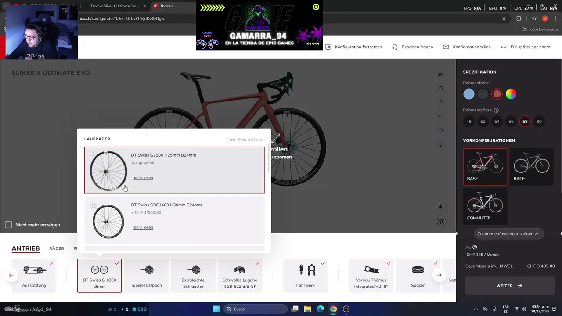Switch to 'Thömus Slicker X Ultimate Evo' browser tab
The width and height of the screenshot is (562, 316).
[x=116, y=6]
